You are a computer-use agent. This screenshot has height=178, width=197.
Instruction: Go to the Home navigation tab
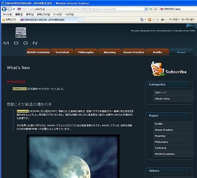(181, 52)
